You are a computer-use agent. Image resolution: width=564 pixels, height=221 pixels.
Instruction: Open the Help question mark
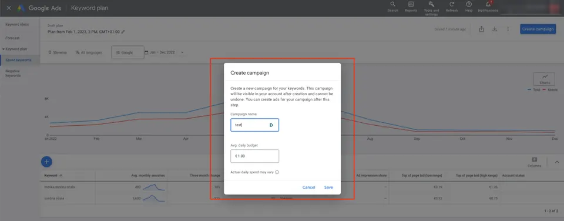coord(469,6)
